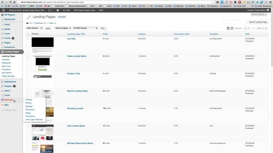The width and height of the screenshot is (273, 153).
Task: Open the WP Engine sidebar item
Action: click(9, 15)
